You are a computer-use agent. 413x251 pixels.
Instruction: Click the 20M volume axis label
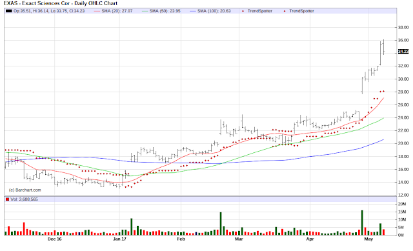point(402,204)
